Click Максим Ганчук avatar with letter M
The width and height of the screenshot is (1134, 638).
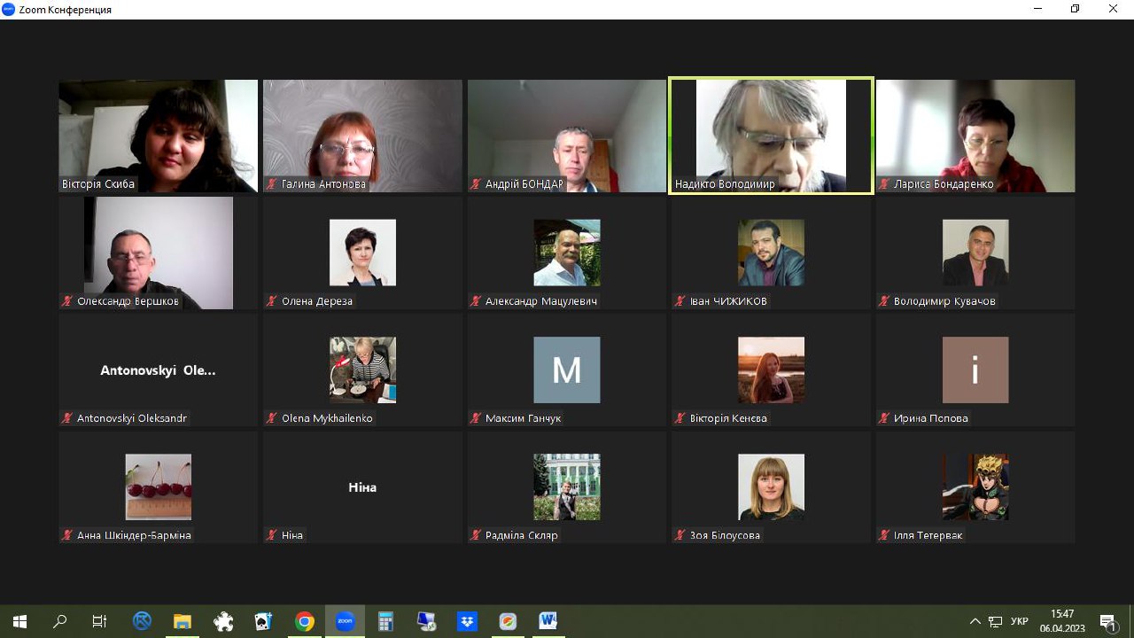point(566,370)
